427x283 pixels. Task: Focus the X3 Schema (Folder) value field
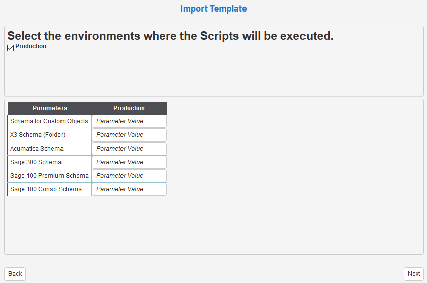click(129, 135)
